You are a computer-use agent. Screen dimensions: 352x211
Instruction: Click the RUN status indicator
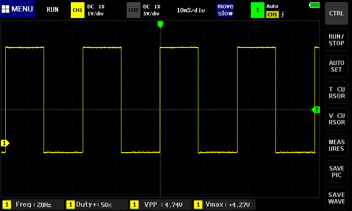click(x=52, y=10)
